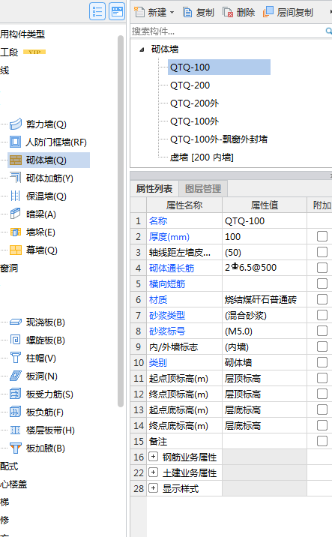Select QTQ-200 in component tree

point(190,85)
